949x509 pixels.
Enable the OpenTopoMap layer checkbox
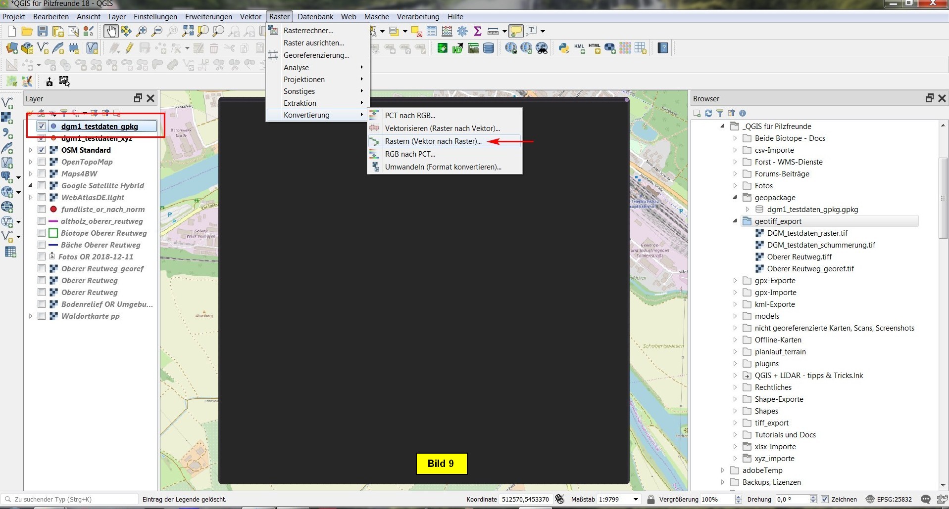pos(42,162)
